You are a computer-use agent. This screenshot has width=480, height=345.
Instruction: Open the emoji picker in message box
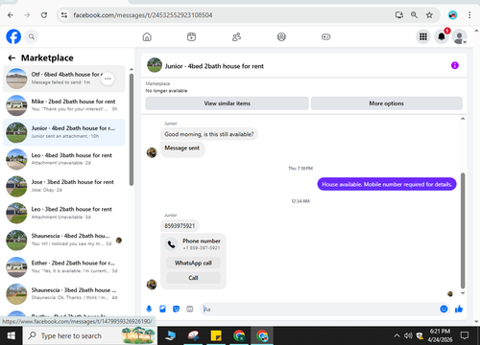pos(444,309)
